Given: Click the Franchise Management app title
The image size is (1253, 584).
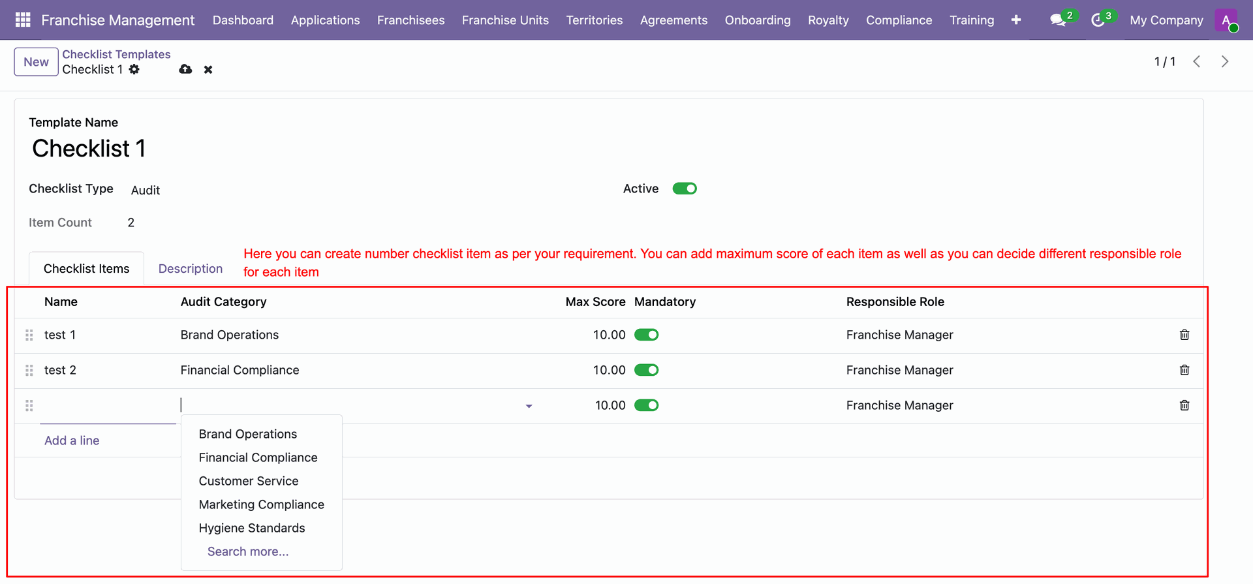Looking at the screenshot, I should tap(117, 20).
